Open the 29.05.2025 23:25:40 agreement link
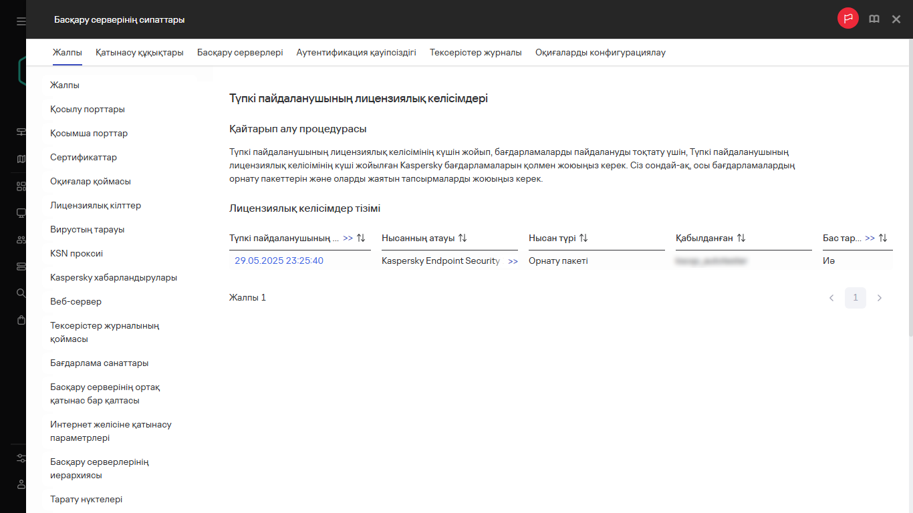 279,261
